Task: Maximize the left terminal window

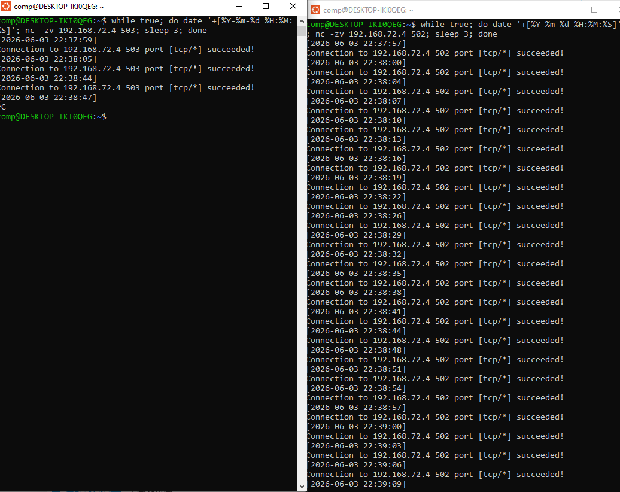Action: click(266, 7)
